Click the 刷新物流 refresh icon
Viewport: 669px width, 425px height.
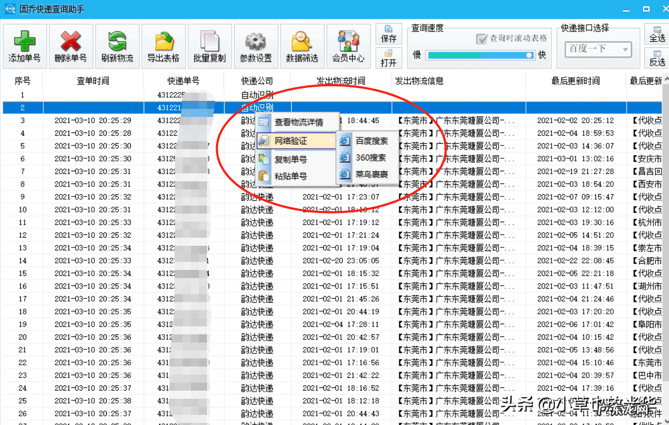pos(117,42)
